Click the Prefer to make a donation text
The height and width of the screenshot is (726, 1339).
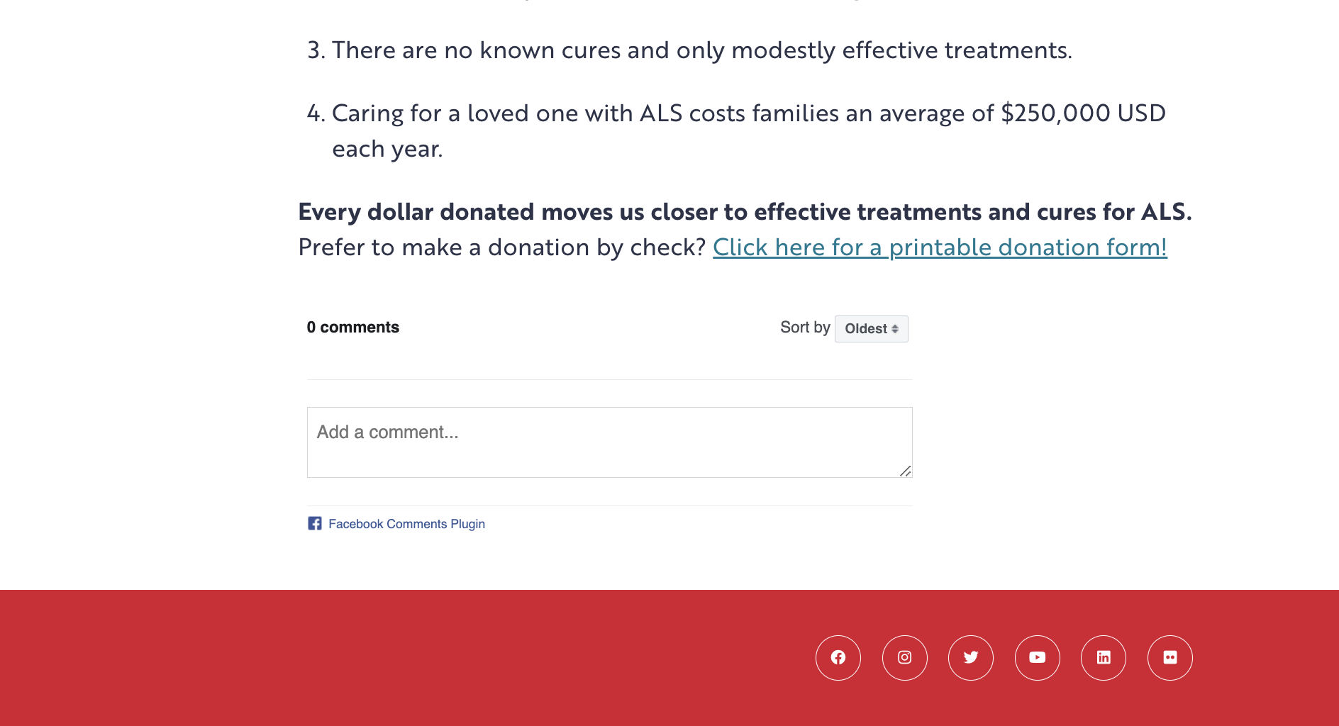tap(501, 247)
